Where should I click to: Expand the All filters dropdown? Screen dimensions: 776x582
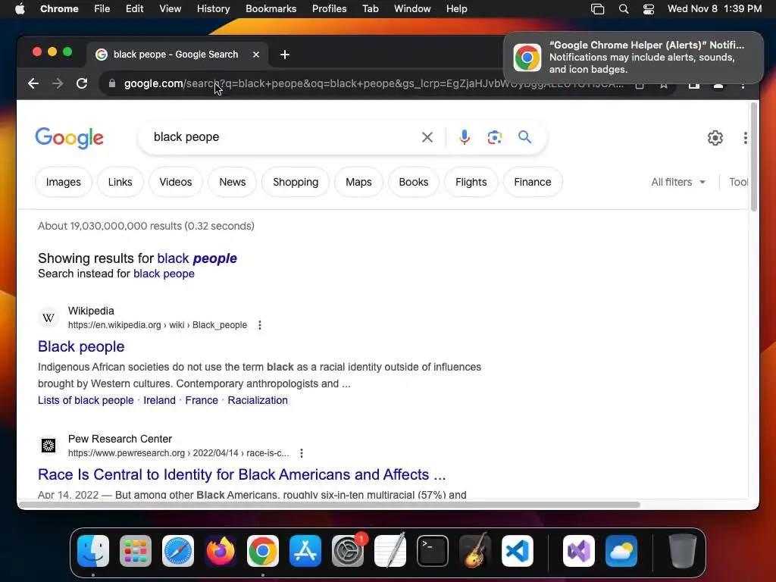point(678,182)
